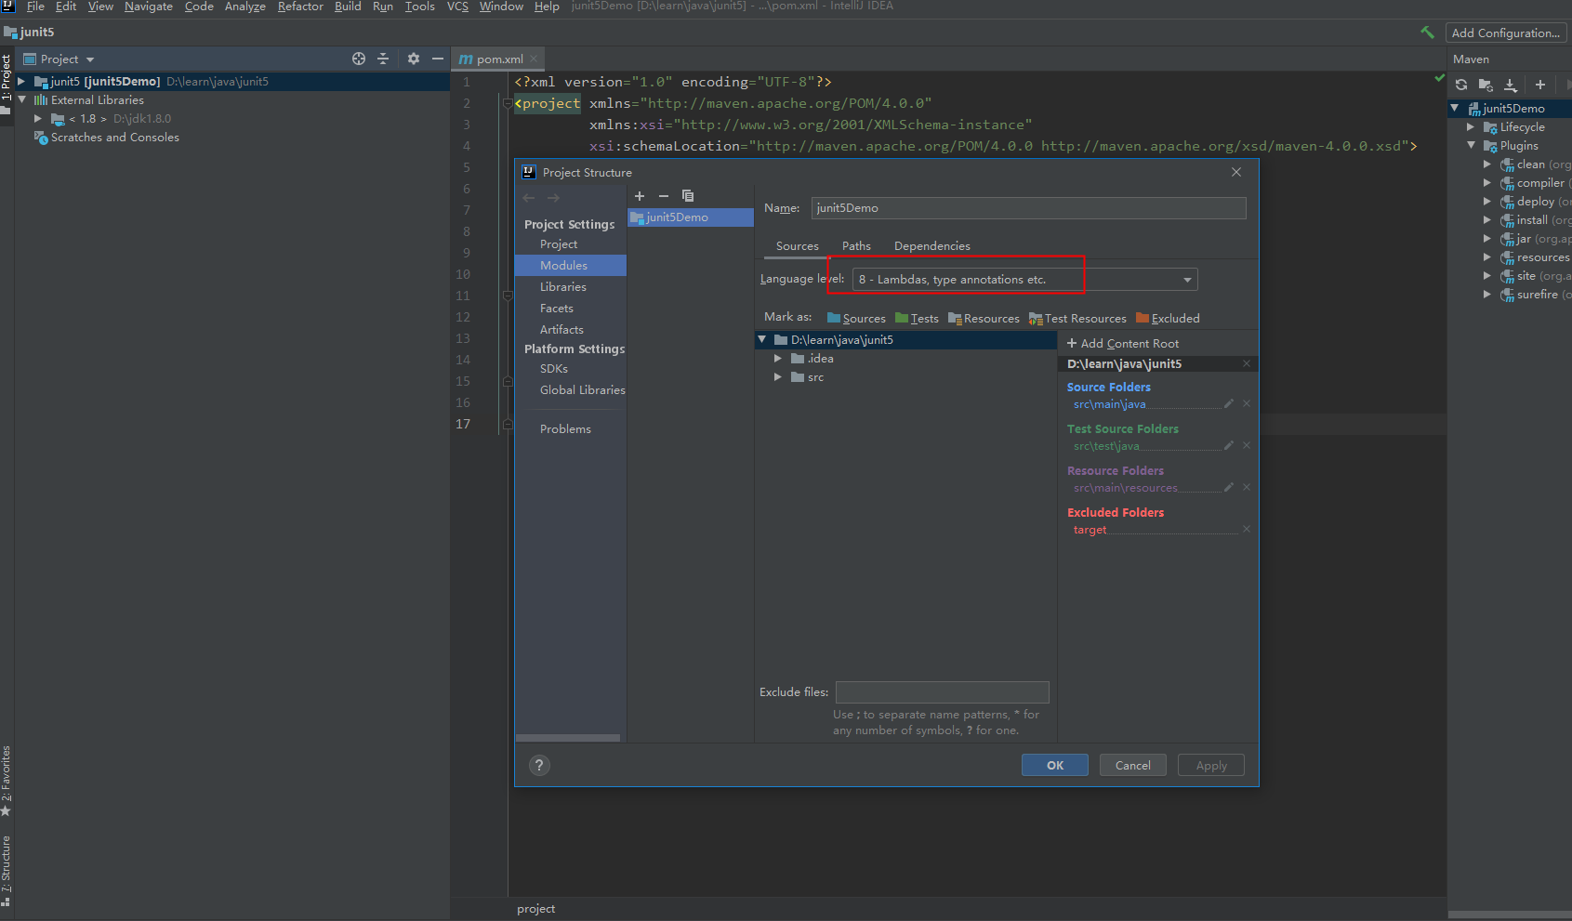
Task: Remove content root D:\learn\java\junit5
Action: [1247, 363]
